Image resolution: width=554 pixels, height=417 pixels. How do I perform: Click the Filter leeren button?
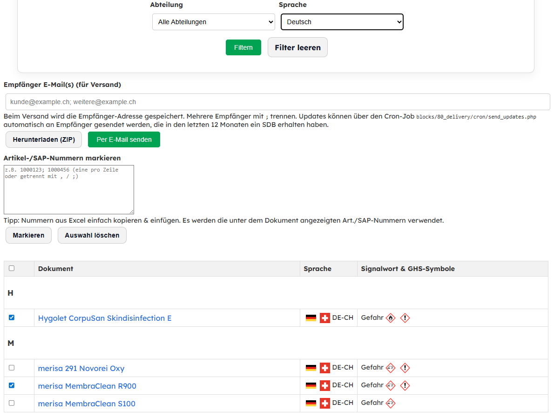[x=297, y=47]
